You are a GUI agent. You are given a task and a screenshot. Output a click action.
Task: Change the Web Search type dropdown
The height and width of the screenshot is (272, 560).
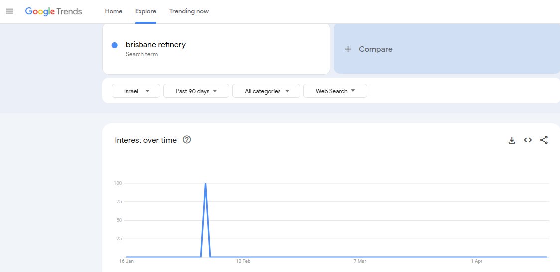(335, 91)
